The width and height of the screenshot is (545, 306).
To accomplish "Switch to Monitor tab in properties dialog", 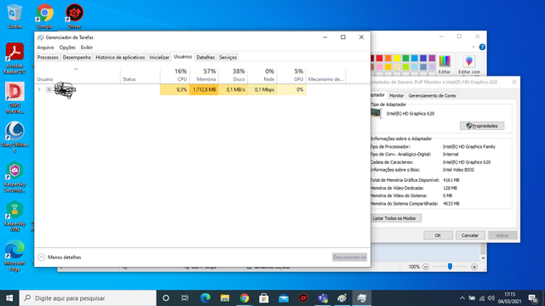I will 396,95.
